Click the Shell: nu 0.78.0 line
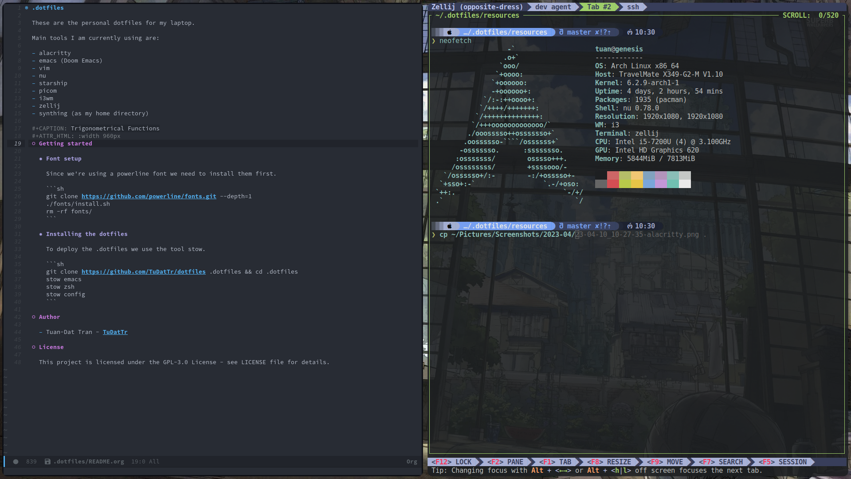Image resolution: width=851 pixels, height=479 pixels. point(627,108)
